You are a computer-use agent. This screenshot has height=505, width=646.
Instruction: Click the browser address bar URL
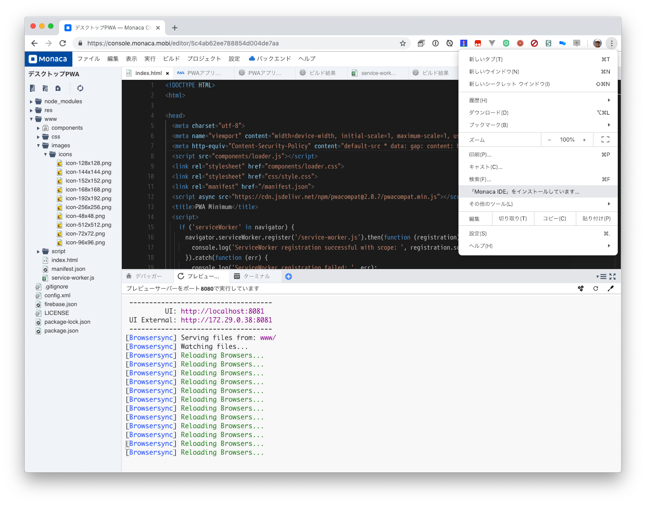pos(183,43)
